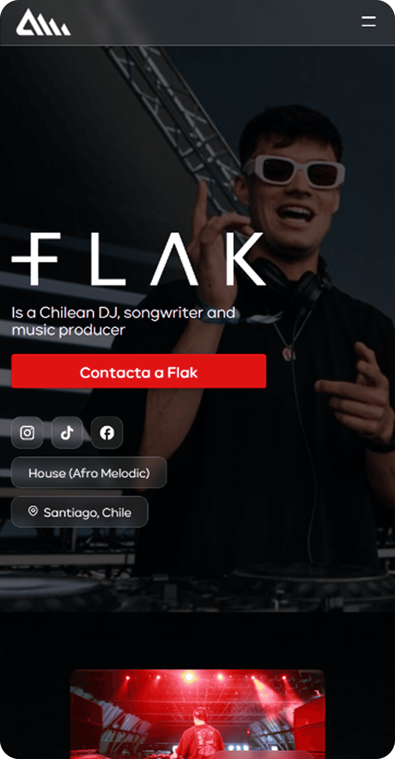The height and width of the screenshot is (759, 395).
Task: Open the hamburger menu in header
Action: pos(368,21)
